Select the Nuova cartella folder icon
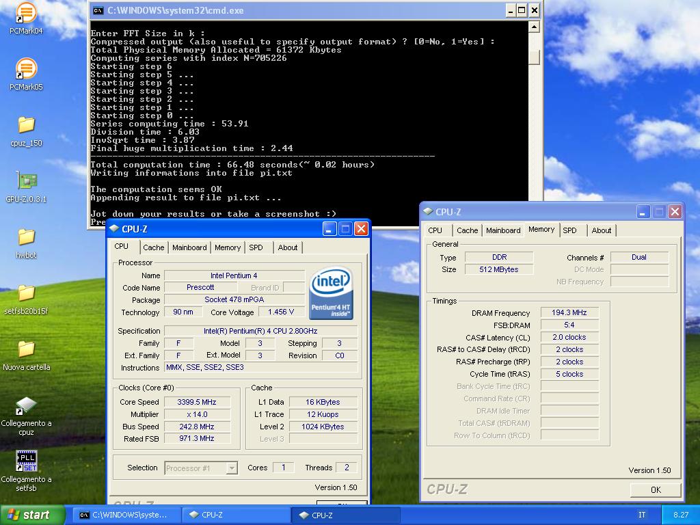 click(26, 355)
